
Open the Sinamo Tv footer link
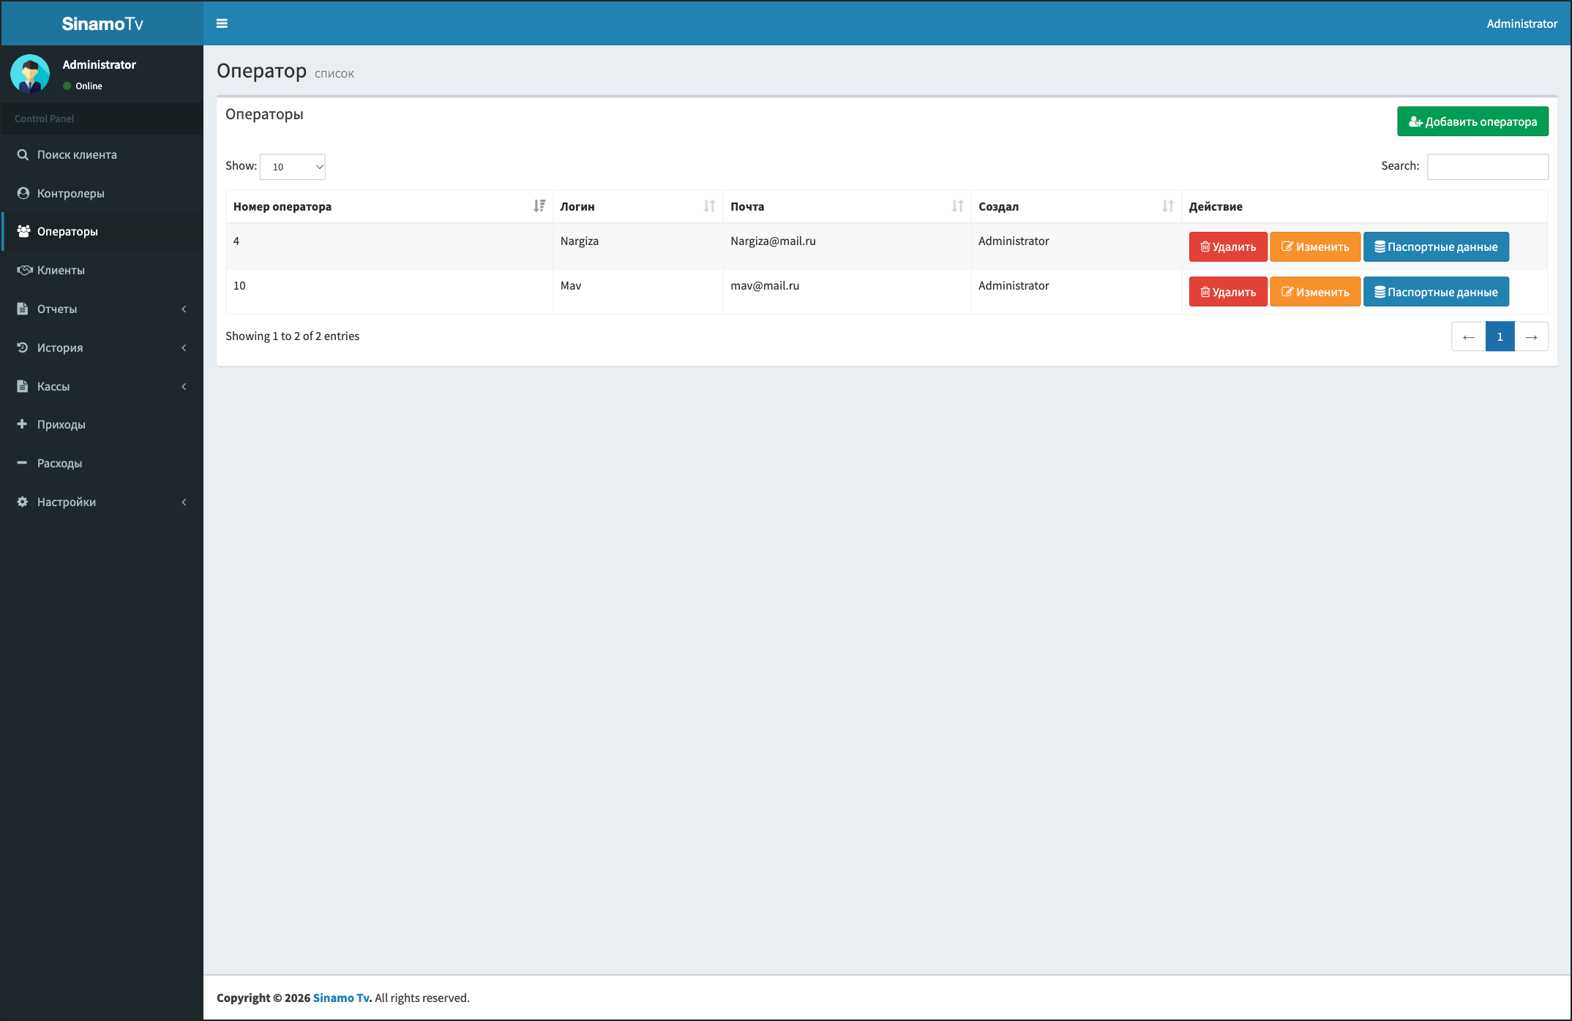tap(341, 998)
